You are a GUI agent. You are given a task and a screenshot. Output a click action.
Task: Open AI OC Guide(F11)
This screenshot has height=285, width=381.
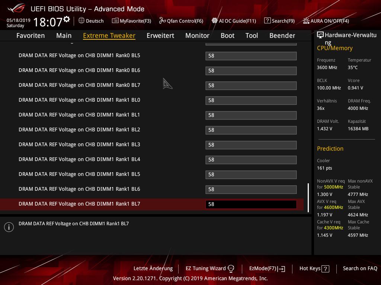(234, 21)
